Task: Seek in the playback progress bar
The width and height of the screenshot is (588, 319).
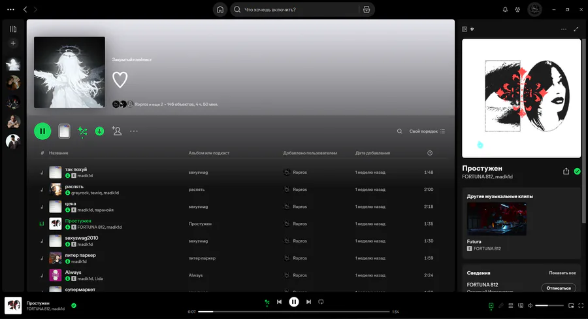Action: (293, 312)
